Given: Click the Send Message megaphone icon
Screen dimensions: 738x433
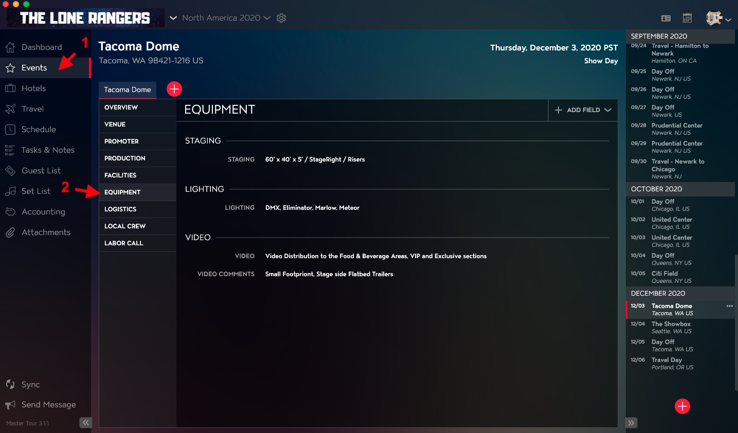Looking at the screenshot, I should pyautogui.click(x=10, y=405).
